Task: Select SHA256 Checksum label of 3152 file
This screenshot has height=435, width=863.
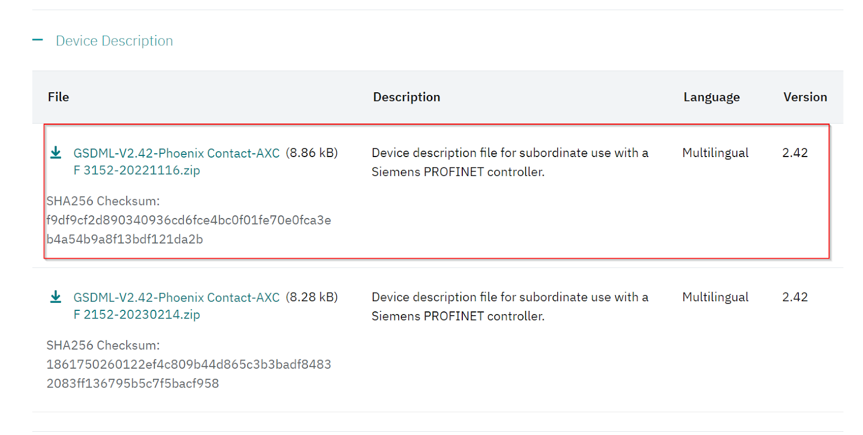Action: click(103, 201)
